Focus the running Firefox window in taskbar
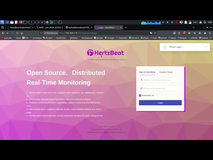Image resolution: width=213 pixels, height=160 pixels. 47,22
